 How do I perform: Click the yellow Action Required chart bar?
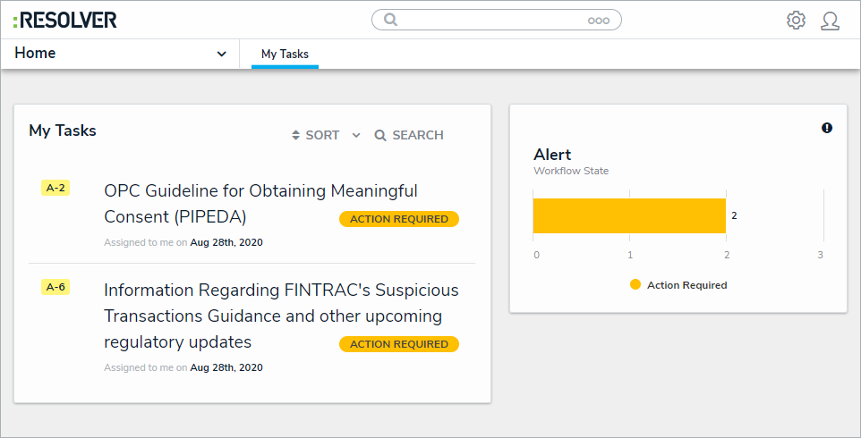tap(629, 215)
